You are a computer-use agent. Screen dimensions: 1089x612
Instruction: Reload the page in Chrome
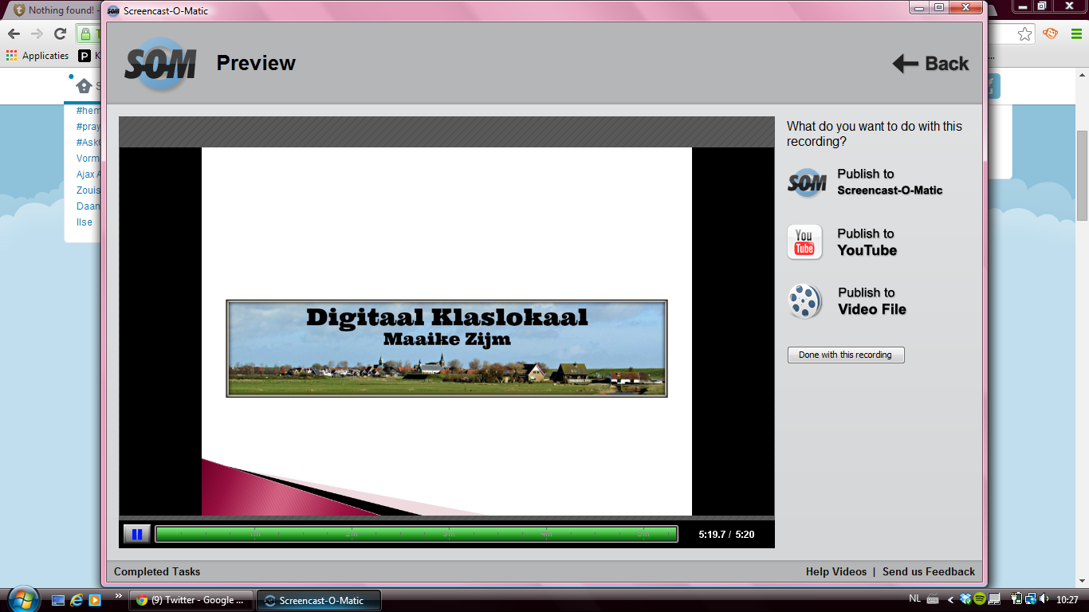pos(60,33)
